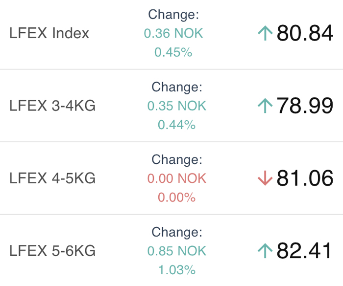
Task: Select the LFEX 4-5KG label
Action: [x=52, y=178]
